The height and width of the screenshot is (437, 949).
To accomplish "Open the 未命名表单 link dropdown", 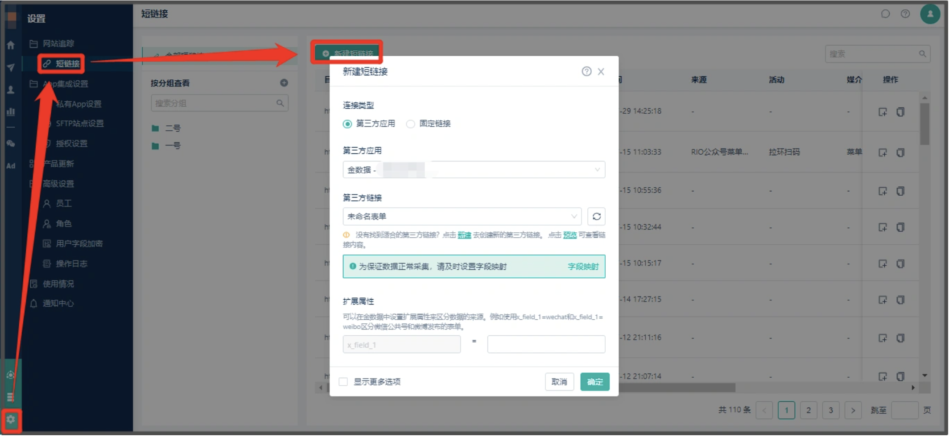I will (462, 217).
